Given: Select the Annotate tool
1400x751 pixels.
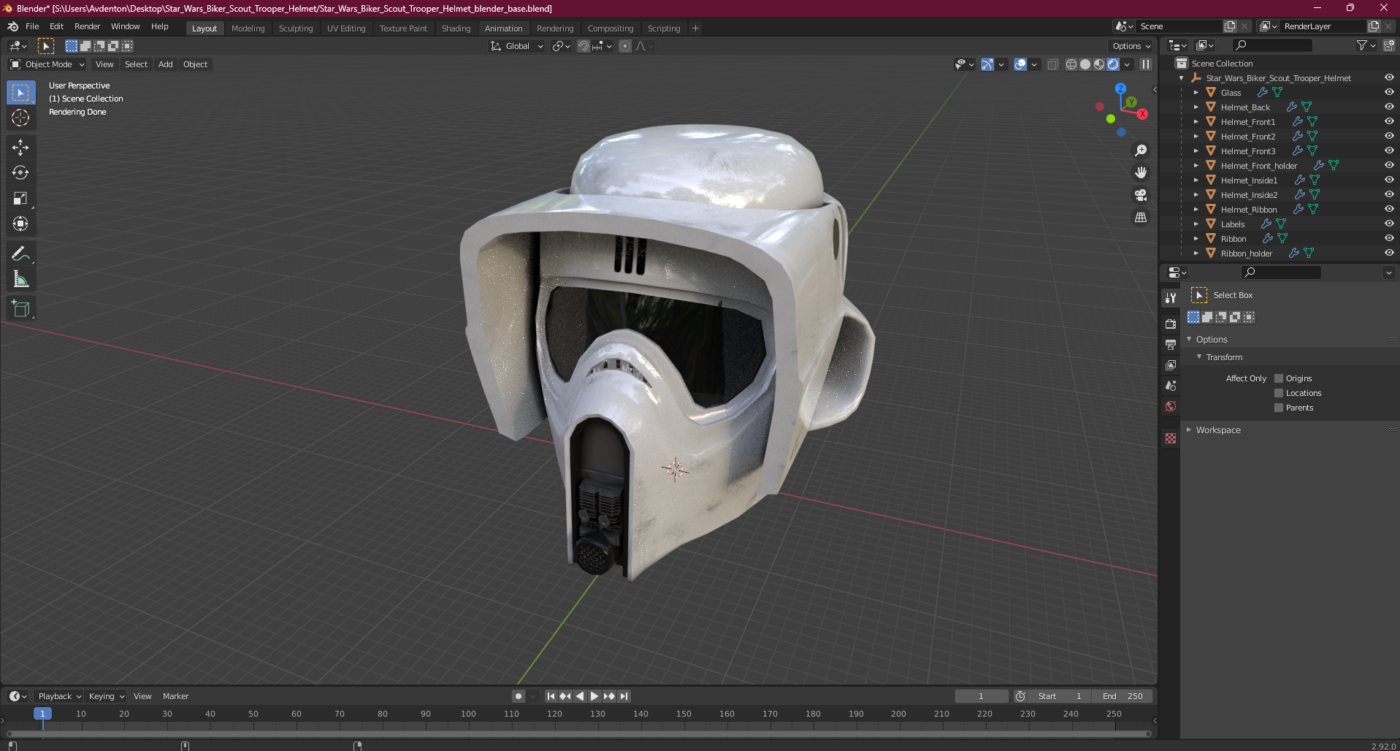Looking at the screenshot, I should click(20, 253).
